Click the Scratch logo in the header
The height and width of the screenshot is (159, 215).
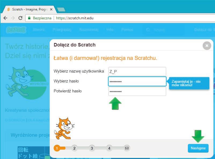[x=16, y=30]
